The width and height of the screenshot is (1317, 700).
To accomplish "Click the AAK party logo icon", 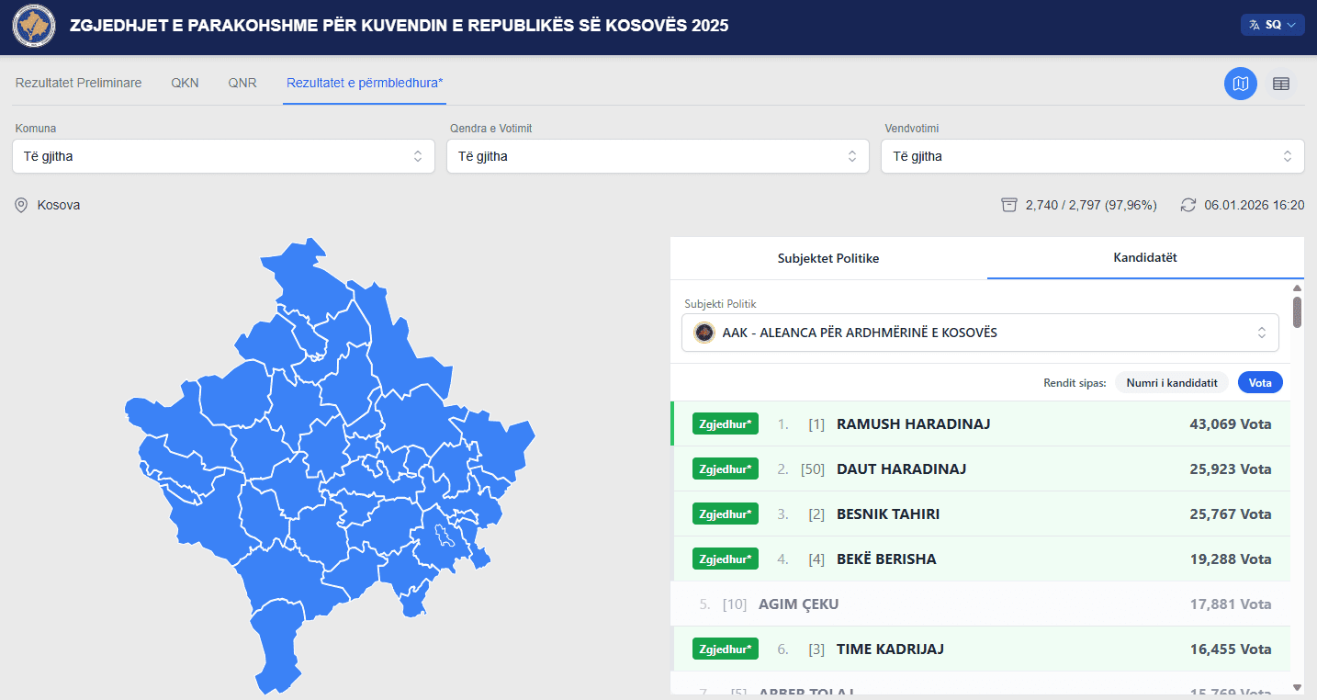I will coord(704,333).
